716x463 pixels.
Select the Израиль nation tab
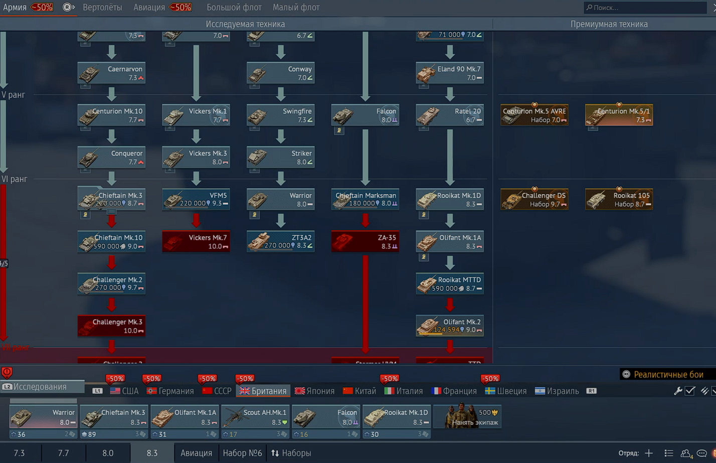(557, 391)
